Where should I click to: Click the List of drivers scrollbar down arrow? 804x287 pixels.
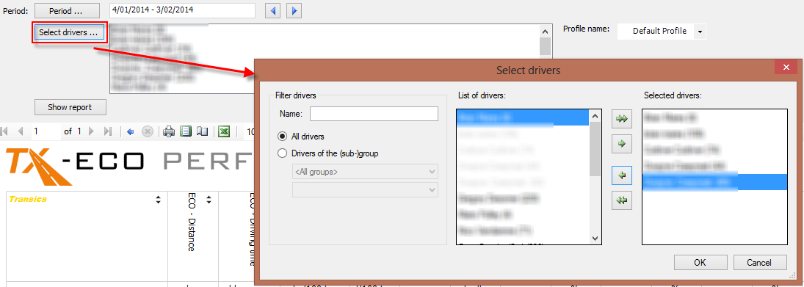[595, 239]
